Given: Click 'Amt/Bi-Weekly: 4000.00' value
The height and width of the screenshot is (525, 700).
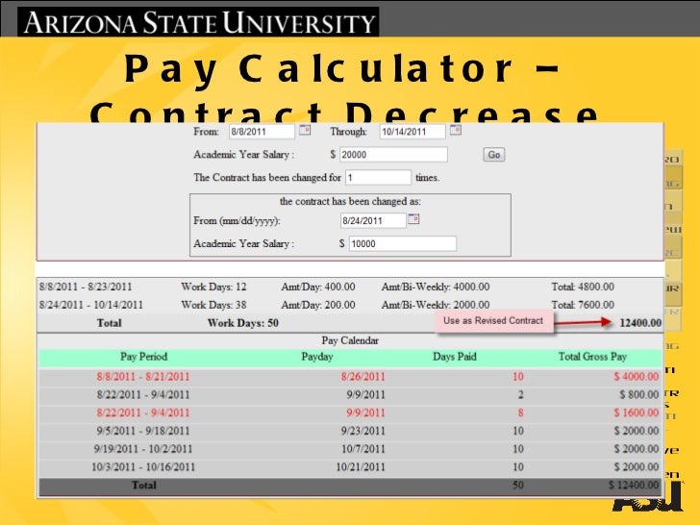Looking at the screenshot, I should pos(436,287).
